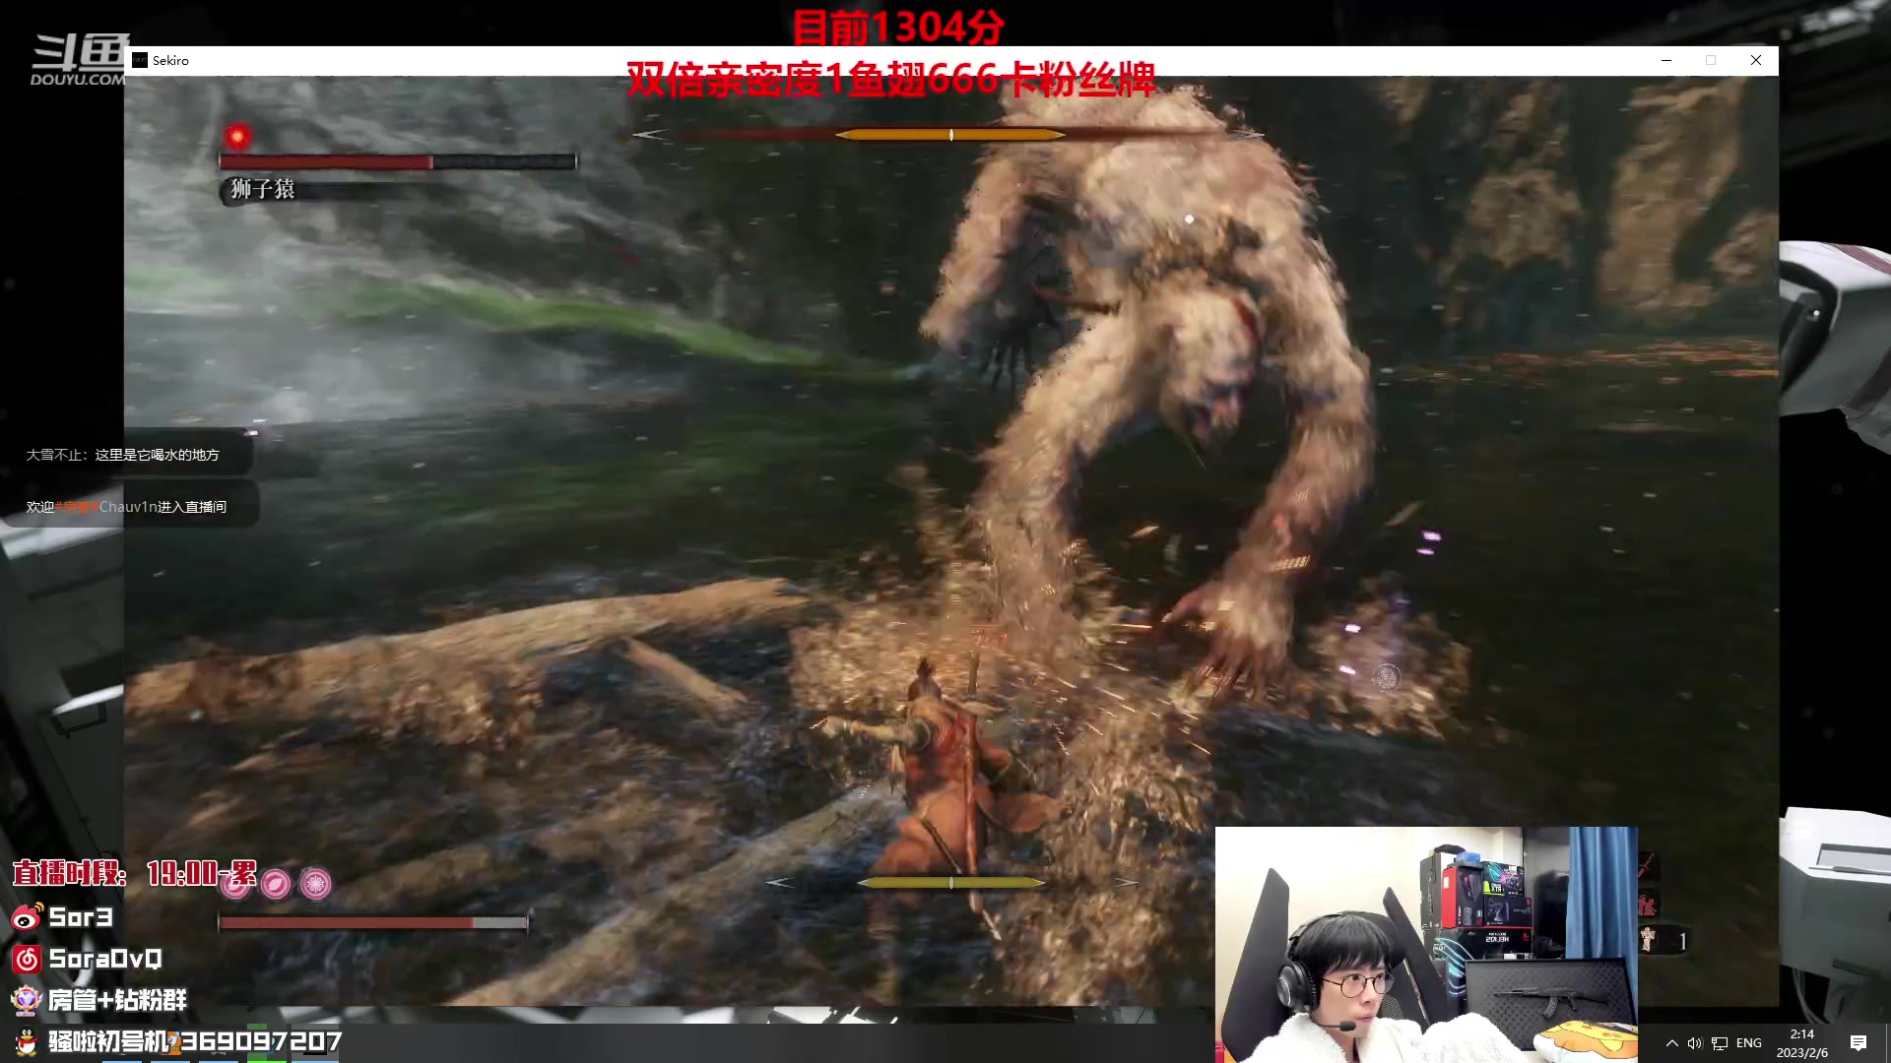The image size is (1891, 1063).
Task: Click the 双倍亲密度 fan badge banner
Action: (x=891, y=79)
